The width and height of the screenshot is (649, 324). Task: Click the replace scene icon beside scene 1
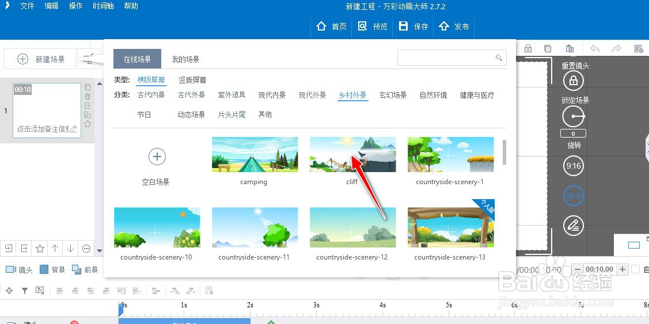[x=88, y=115]
